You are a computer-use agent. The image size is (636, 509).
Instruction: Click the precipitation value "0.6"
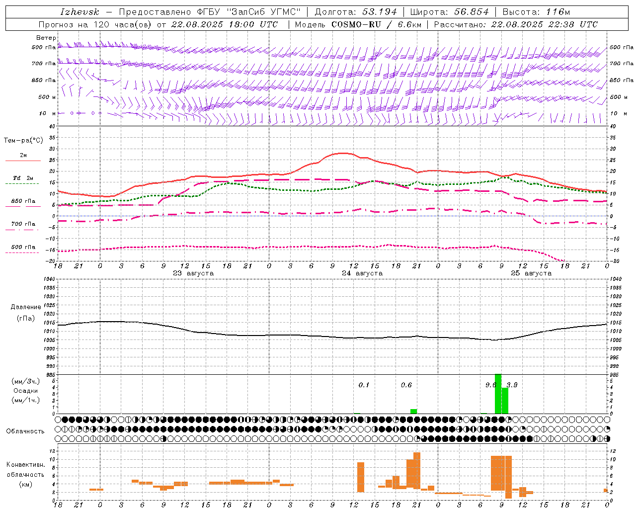point(406,385)
